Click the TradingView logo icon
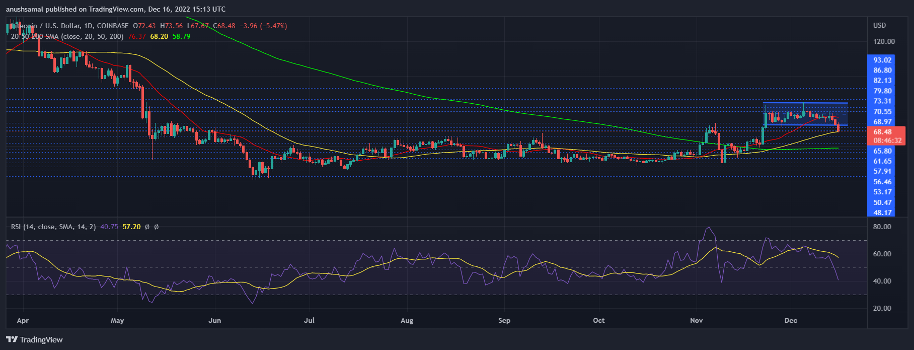 click(x=12, y=339)
